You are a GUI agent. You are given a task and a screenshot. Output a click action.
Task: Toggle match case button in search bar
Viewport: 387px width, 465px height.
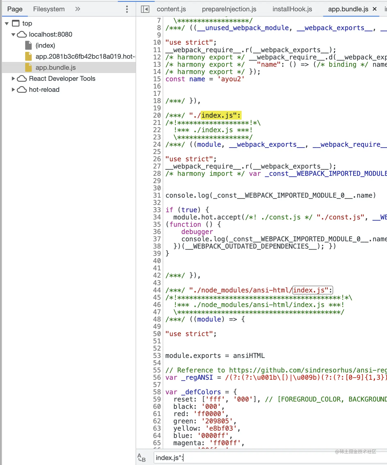[x=142, y=458]
